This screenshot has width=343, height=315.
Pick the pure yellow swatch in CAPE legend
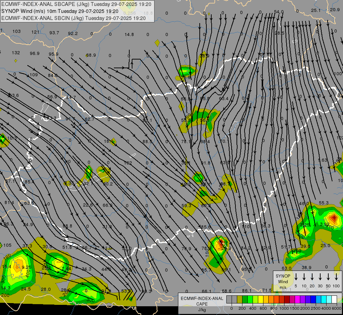pos(261,299)
